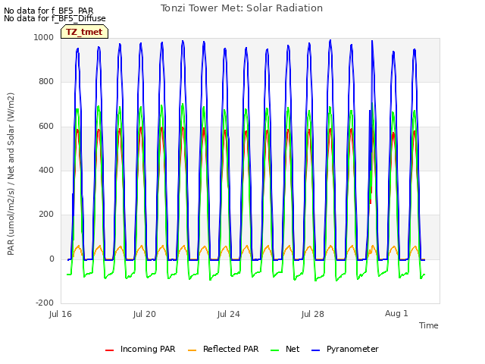Click the 'No data for f_BF5_Diffuse' message
This screenshot has width=485, height=364.
coord(55,18)
